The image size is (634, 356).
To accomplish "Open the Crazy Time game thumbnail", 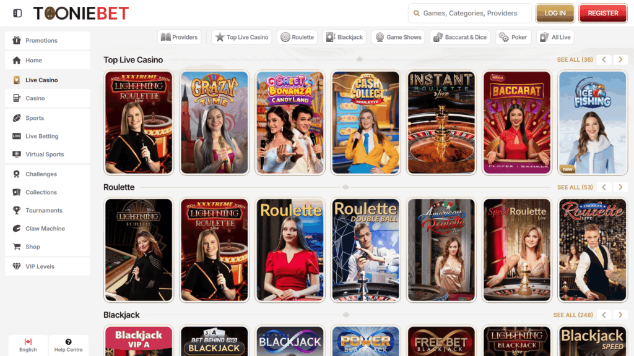I will [x=214, y=122].
